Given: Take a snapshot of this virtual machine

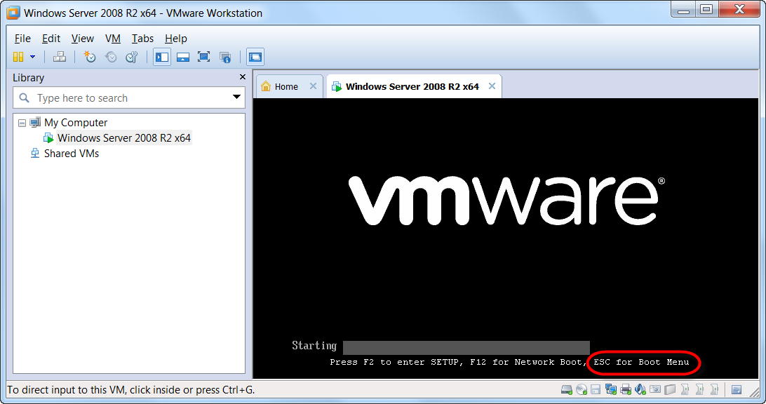Looking at the screenshot, I should pos(89,57).
